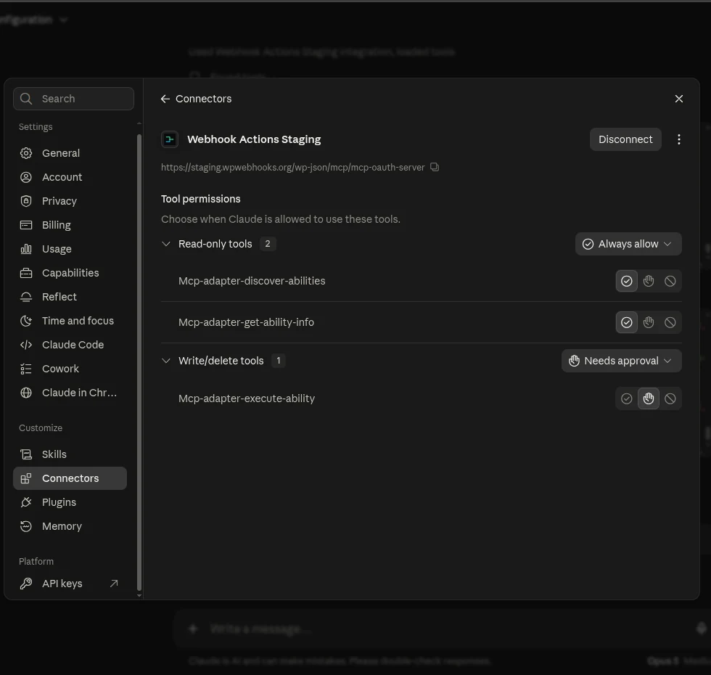Select Cowork in the sidebar

[x=70, y=369]
